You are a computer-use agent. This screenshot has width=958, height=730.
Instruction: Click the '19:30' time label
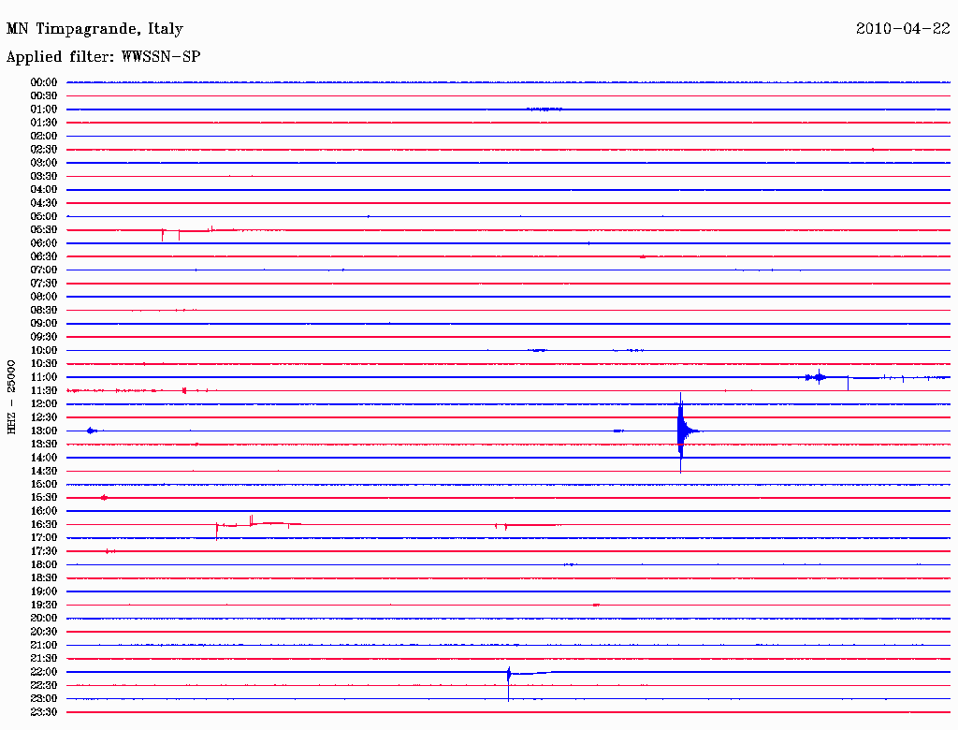point(44,605)
